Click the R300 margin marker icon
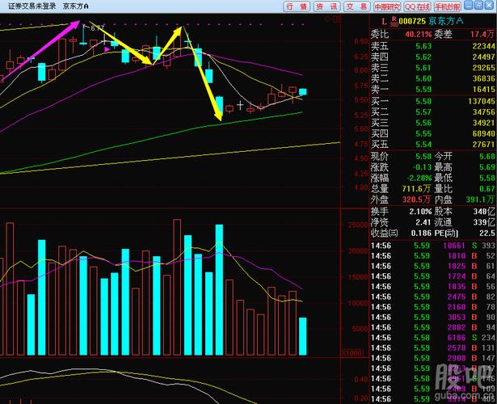Viewport: 497px width, 404px height. click(x=394, y=20)
